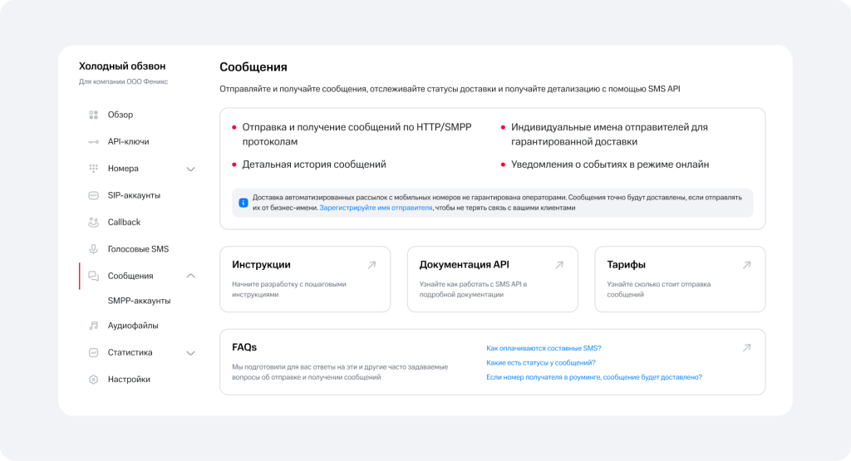Click the API-ключи key icon

93,141
